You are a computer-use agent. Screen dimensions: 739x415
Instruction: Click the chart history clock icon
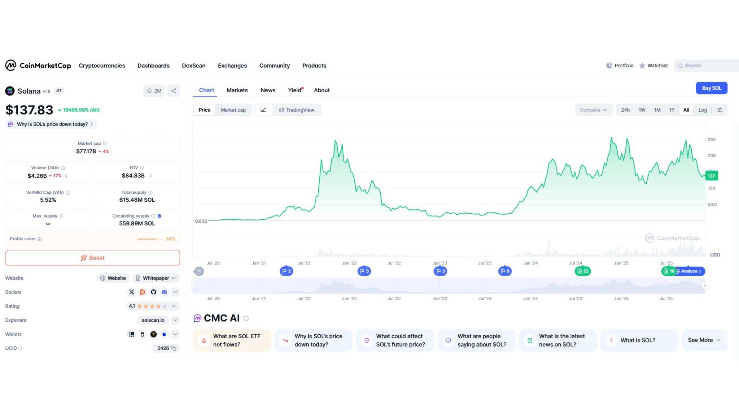tap(199, 271)
